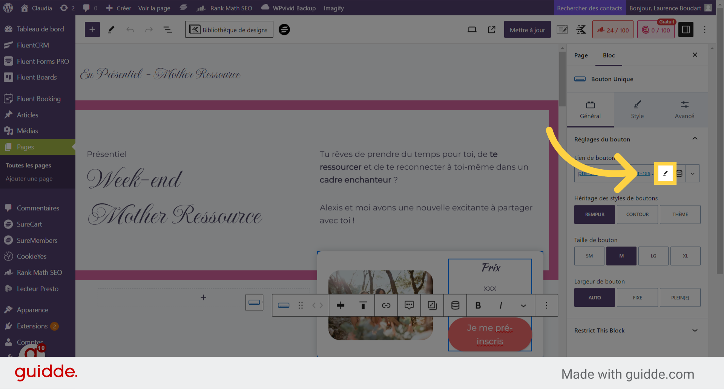724x389 pixels.
Task: Click Rechercher des contacts in admin bar
Action: pyautogui.click(x=590, y=8)
